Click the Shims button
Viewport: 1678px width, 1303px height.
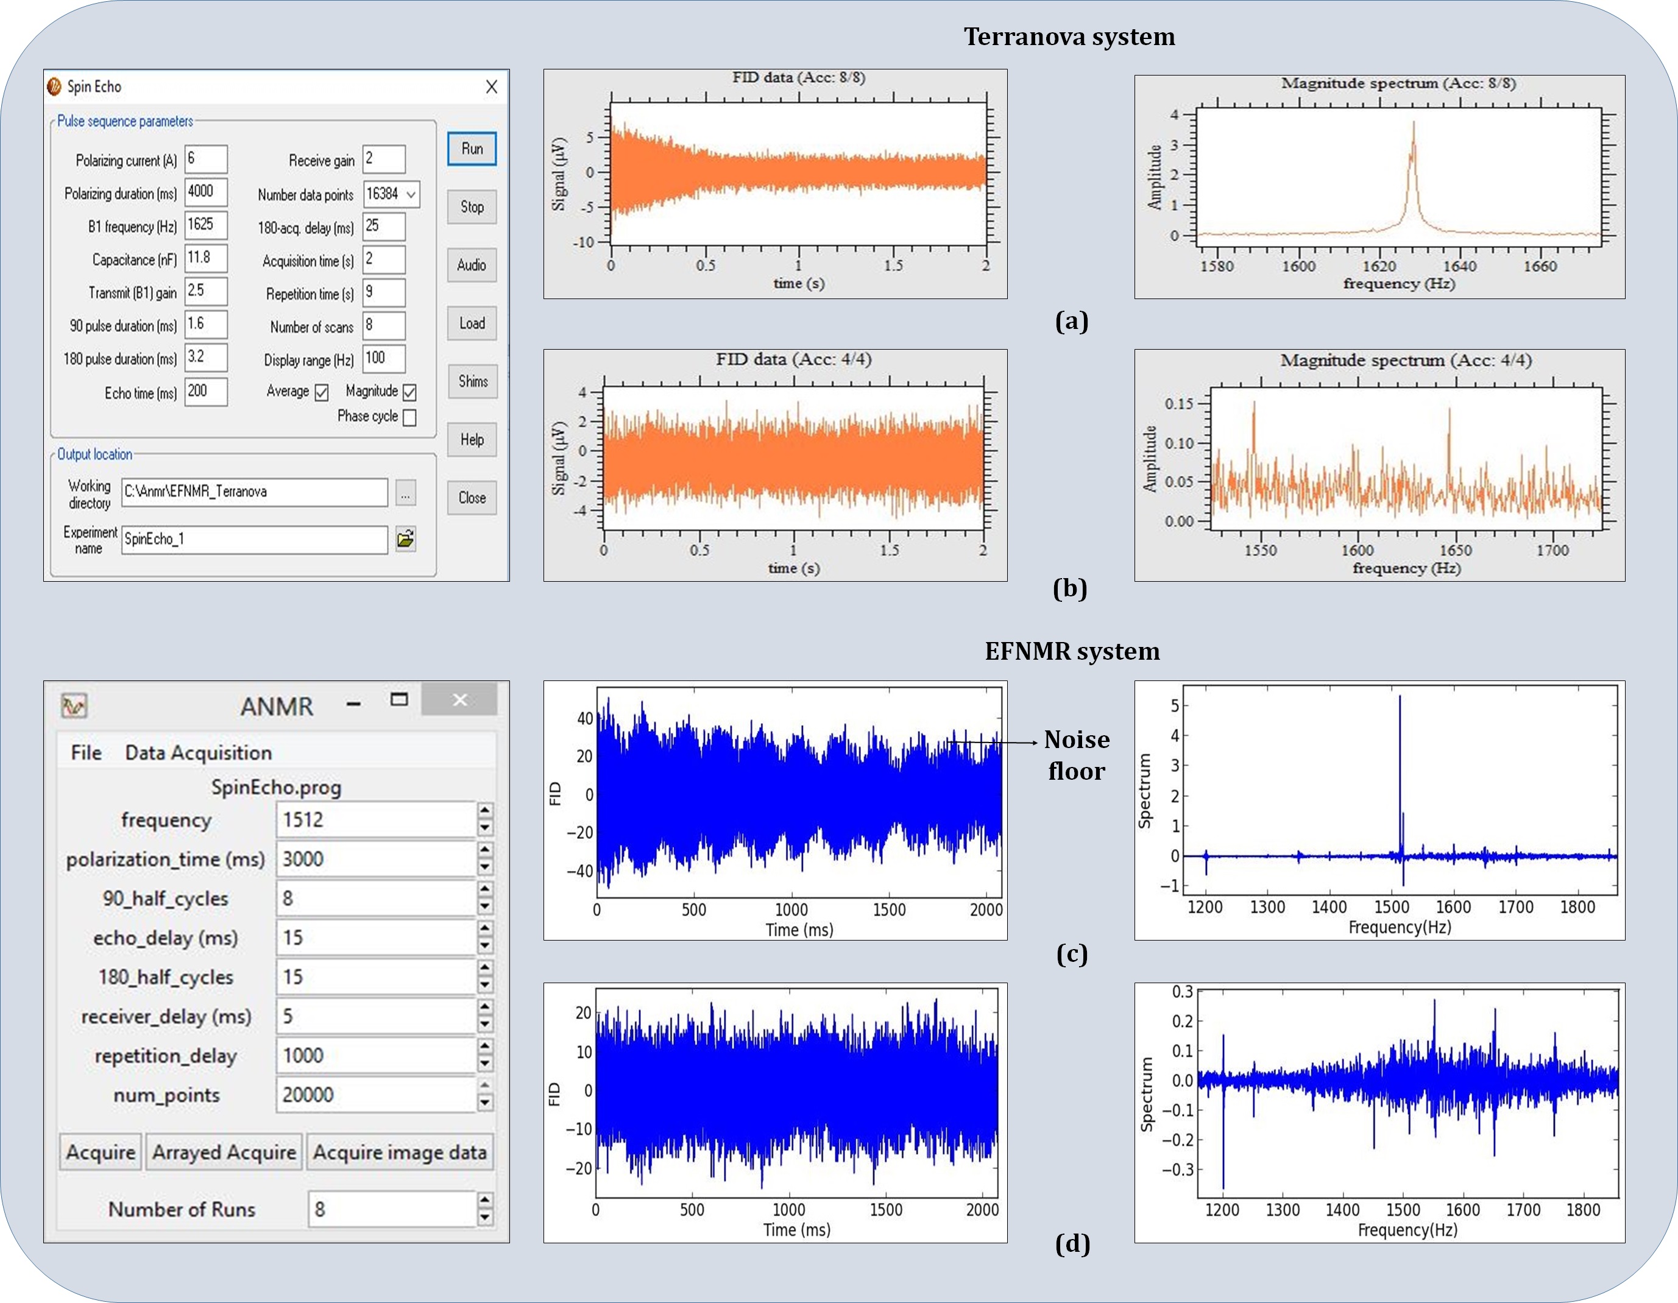[x=473, y=382]
